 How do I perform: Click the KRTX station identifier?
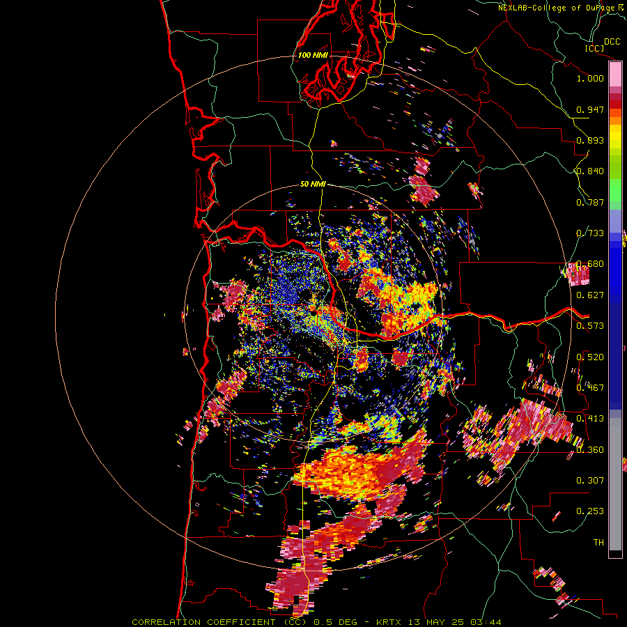coord(388,622)
